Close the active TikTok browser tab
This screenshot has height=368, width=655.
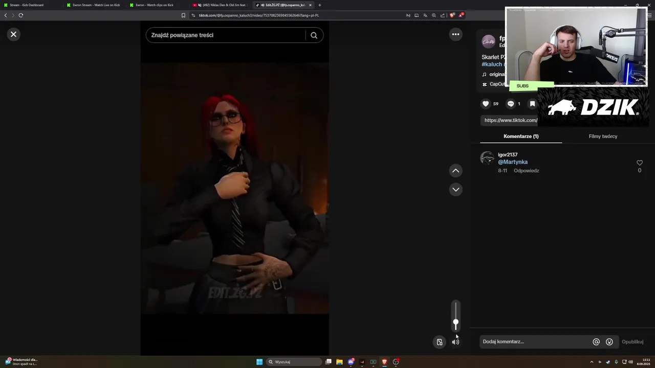[310, 5]
